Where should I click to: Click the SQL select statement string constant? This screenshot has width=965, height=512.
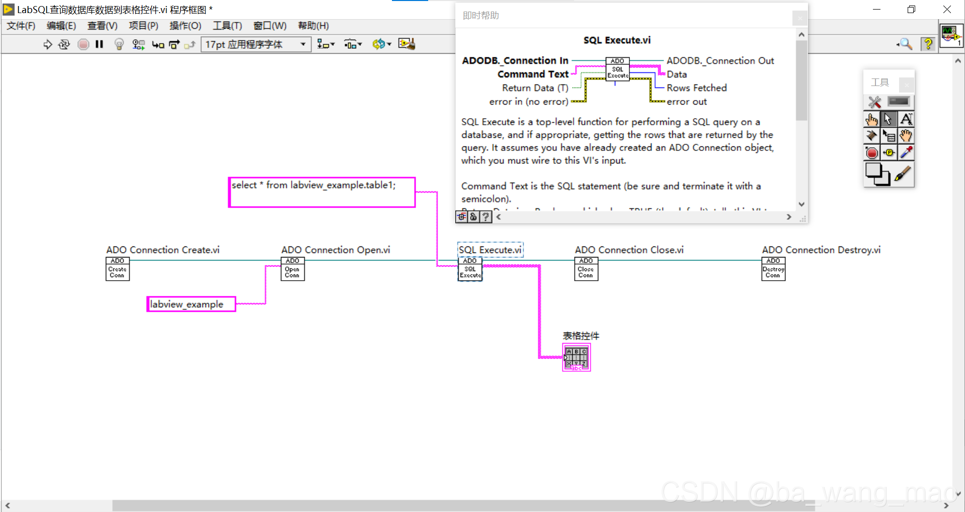322,192
